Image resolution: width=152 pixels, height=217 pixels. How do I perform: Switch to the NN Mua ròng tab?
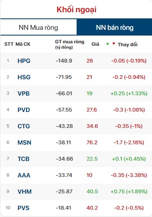[x=38, y=27]
